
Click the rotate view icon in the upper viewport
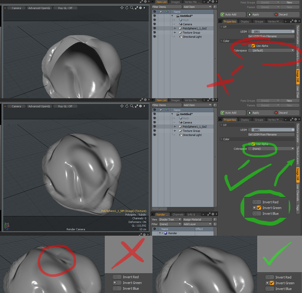127,8
